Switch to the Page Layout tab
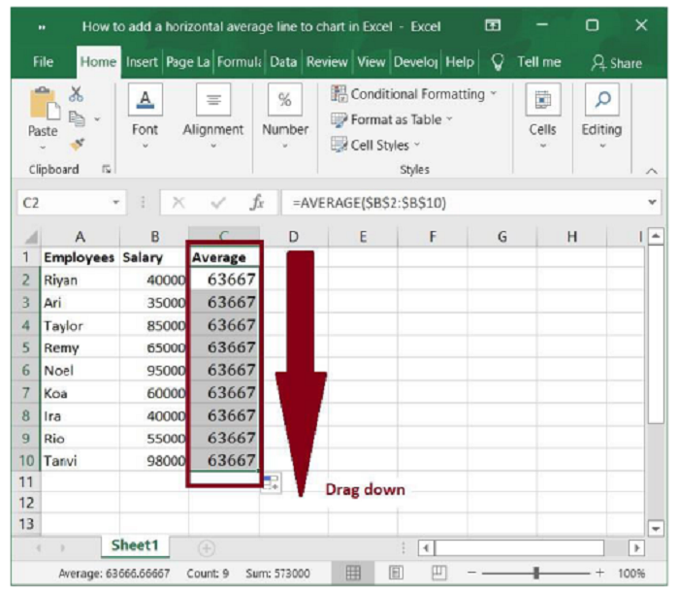The image size is (679, 594). coord(187,62)
